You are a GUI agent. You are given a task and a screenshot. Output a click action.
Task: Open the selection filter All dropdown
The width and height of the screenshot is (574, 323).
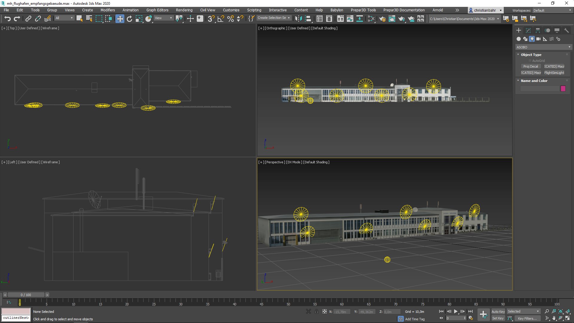pos(64,18)
